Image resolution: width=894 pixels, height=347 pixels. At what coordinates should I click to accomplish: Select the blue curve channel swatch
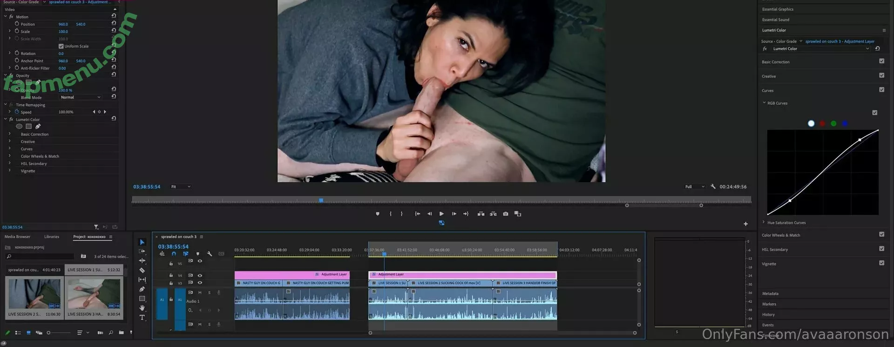pyautogui.click(x=845, y=123)
